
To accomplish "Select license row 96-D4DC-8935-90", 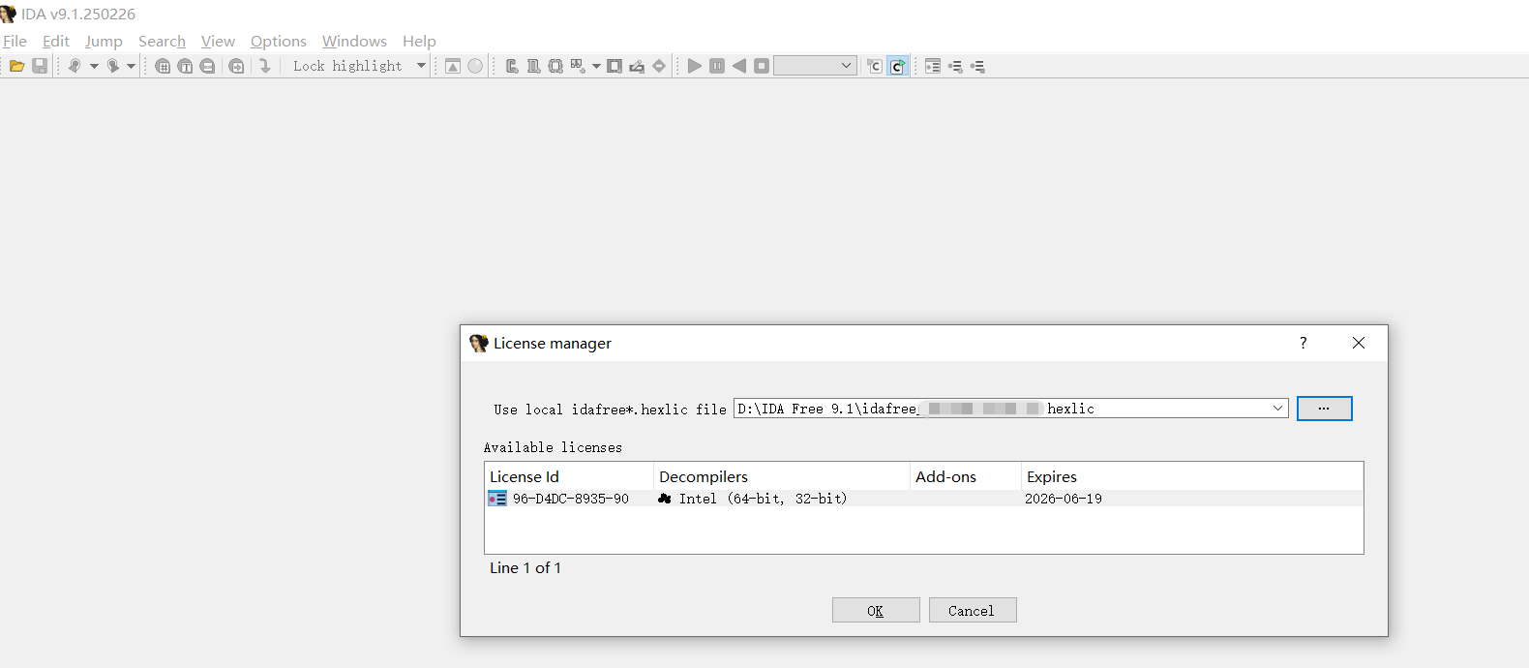I will click(x=570, y=499).
